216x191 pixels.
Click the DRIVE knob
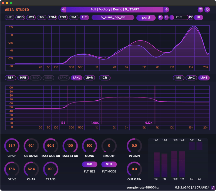pyautogui.click(x=12, y=169)
